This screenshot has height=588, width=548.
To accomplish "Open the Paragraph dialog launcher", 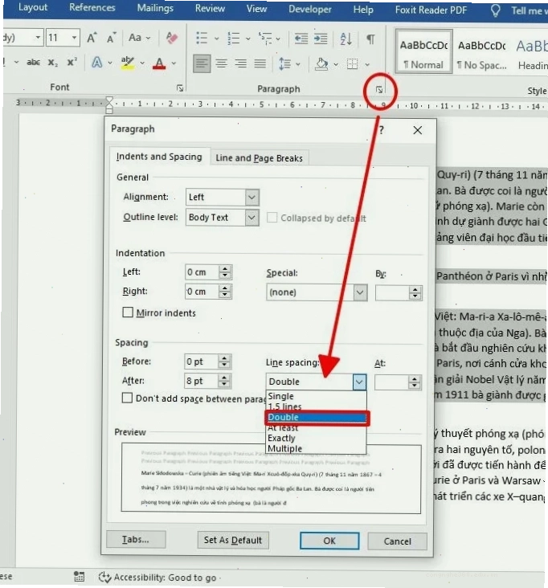I will [x=379, y=90].
